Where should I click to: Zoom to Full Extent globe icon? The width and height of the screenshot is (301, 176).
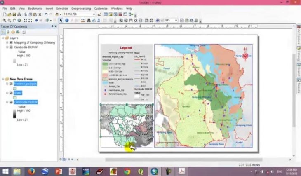pos(19,20)
